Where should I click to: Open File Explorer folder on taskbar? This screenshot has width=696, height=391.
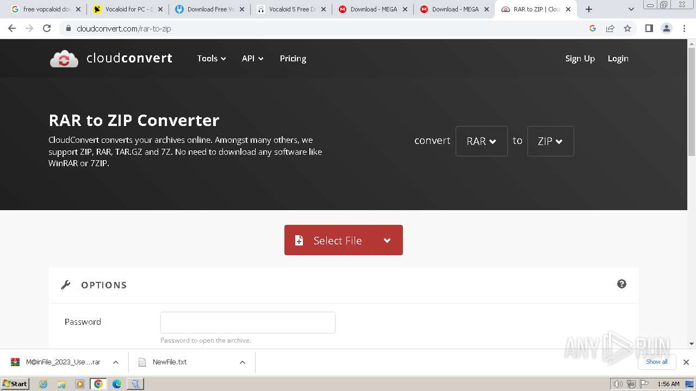61,384
